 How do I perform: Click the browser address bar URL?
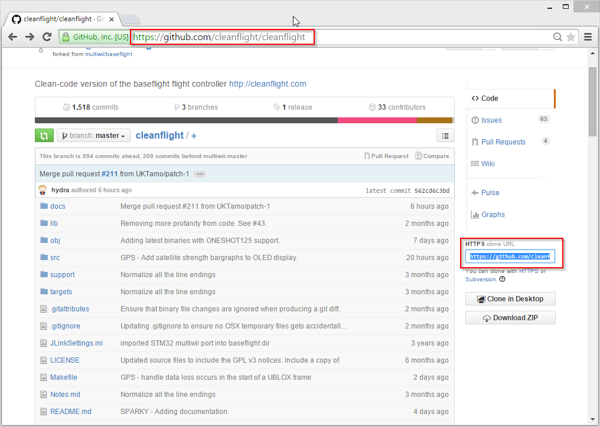(219, 37)
